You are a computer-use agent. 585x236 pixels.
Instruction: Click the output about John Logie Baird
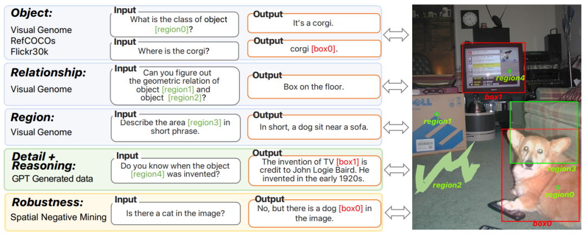point(314,170)
